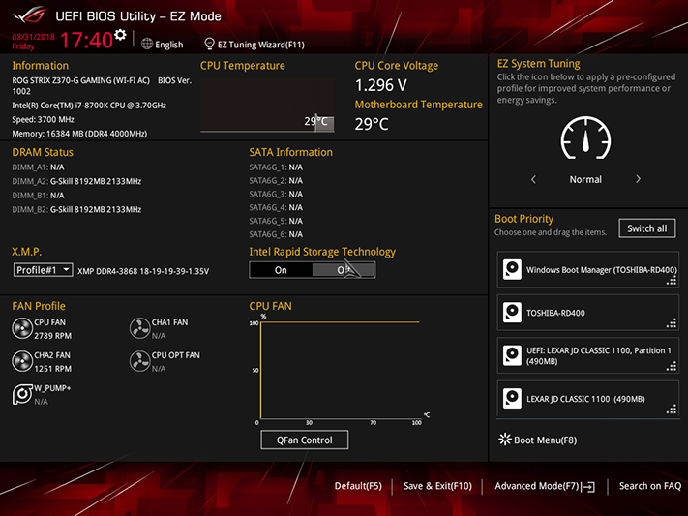Click the 17:40 clock time
This screenshot has width=688, height=516.
(x=86, y=40)
